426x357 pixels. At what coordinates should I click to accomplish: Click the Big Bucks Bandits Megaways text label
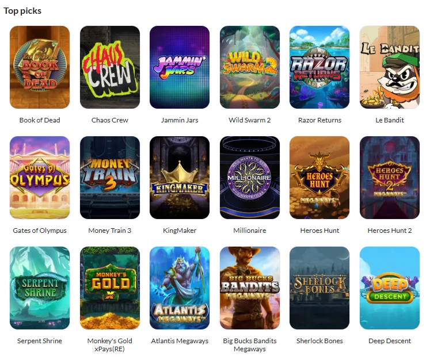tap(250, 345)
